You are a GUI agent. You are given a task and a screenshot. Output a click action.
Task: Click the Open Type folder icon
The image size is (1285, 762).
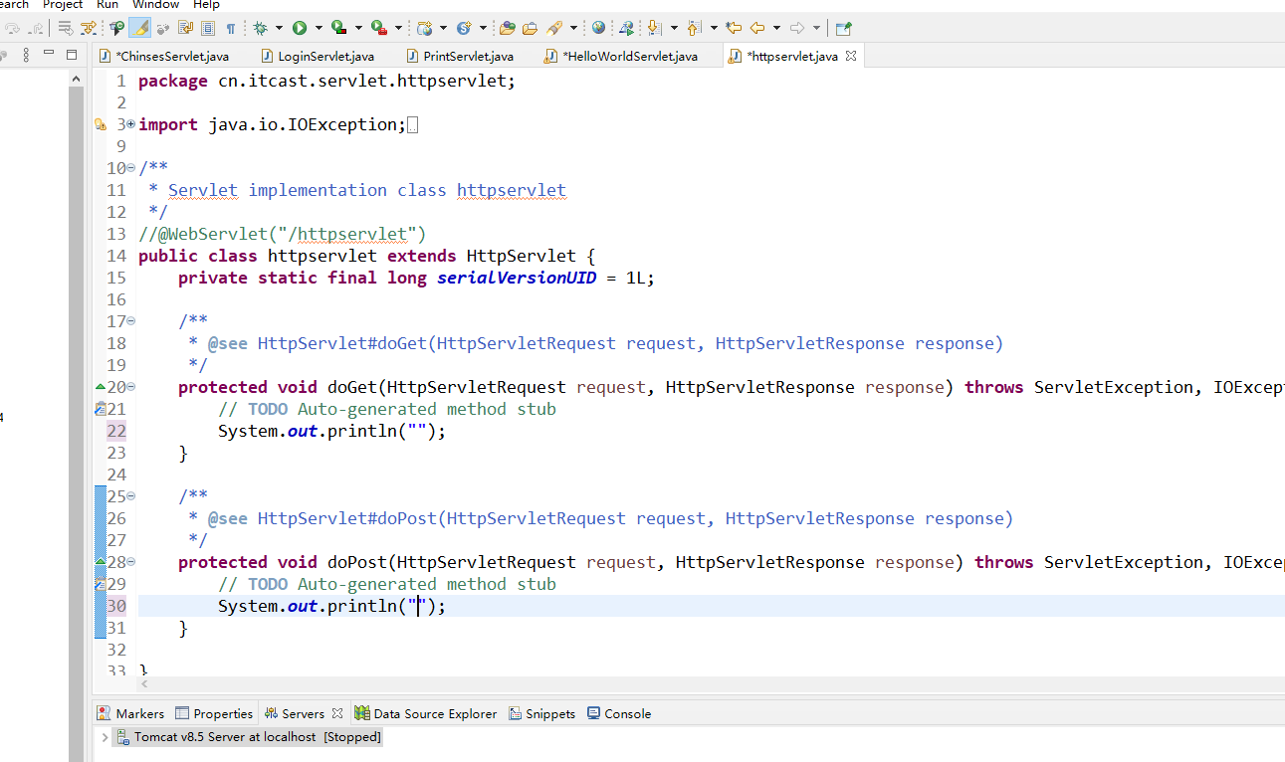507,28
